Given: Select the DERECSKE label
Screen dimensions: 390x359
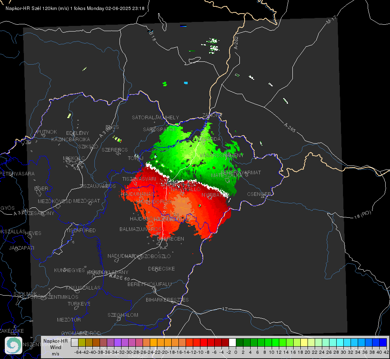Looking at the screenshot, I should click(161, 269).
